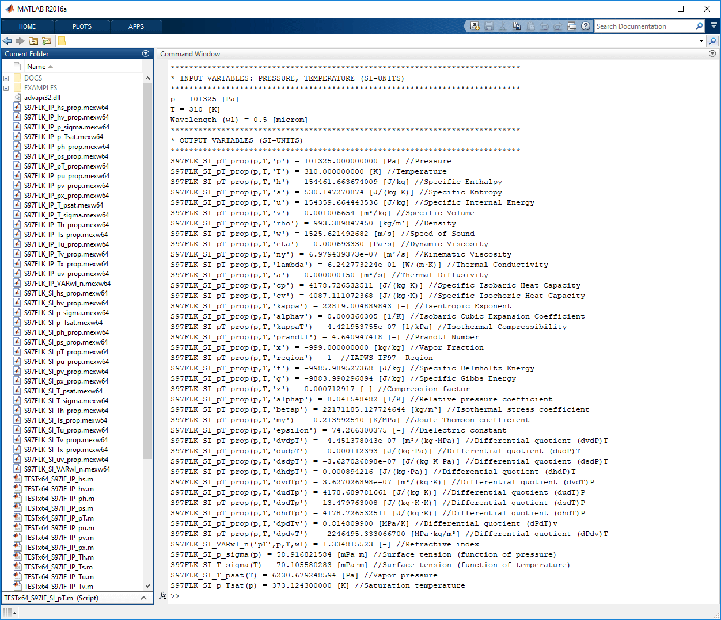
Task: Click the Browse for Folder icon
Action: point(46,41)
